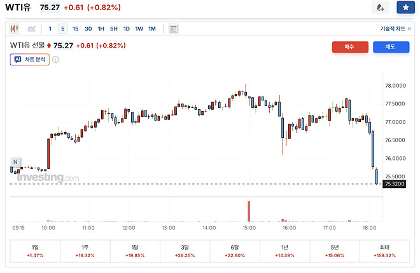The image size is (420, 273).
Task: Switch to the 1D interval
Action: coord(126,29)
